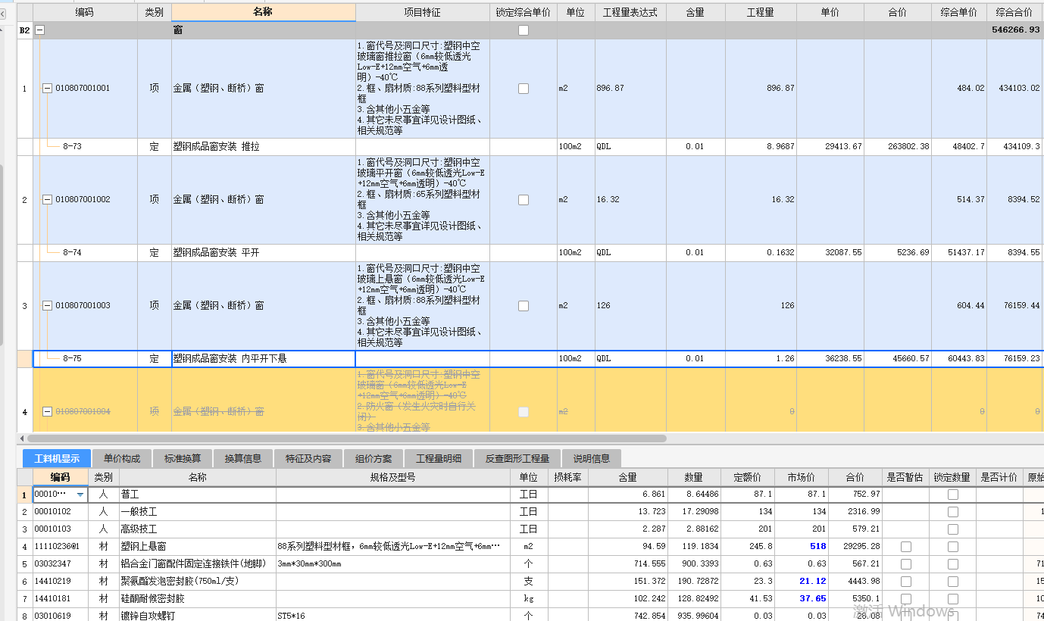The width and height of the screenshot is (1044, 621).
Task: Click the 损耗率 column header
Action: click(x=568, y=477)
